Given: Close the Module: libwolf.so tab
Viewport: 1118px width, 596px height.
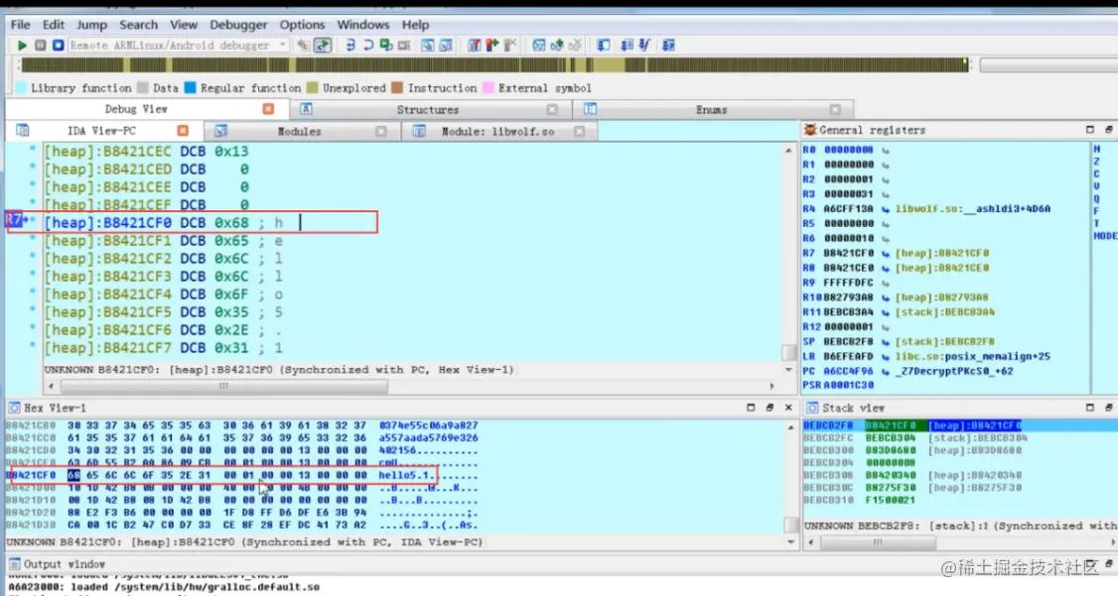Looking at the screenshot, I should click(x=579, y=131).
